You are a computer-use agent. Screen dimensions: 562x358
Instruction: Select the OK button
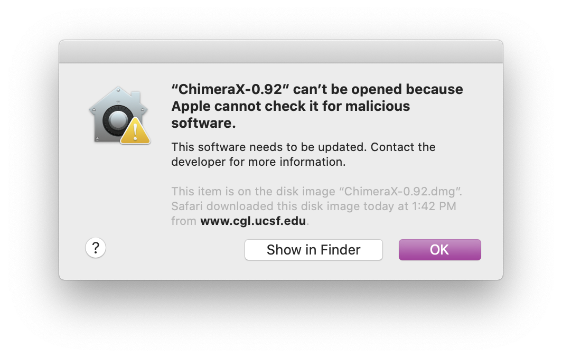click(x=439, y=249)
